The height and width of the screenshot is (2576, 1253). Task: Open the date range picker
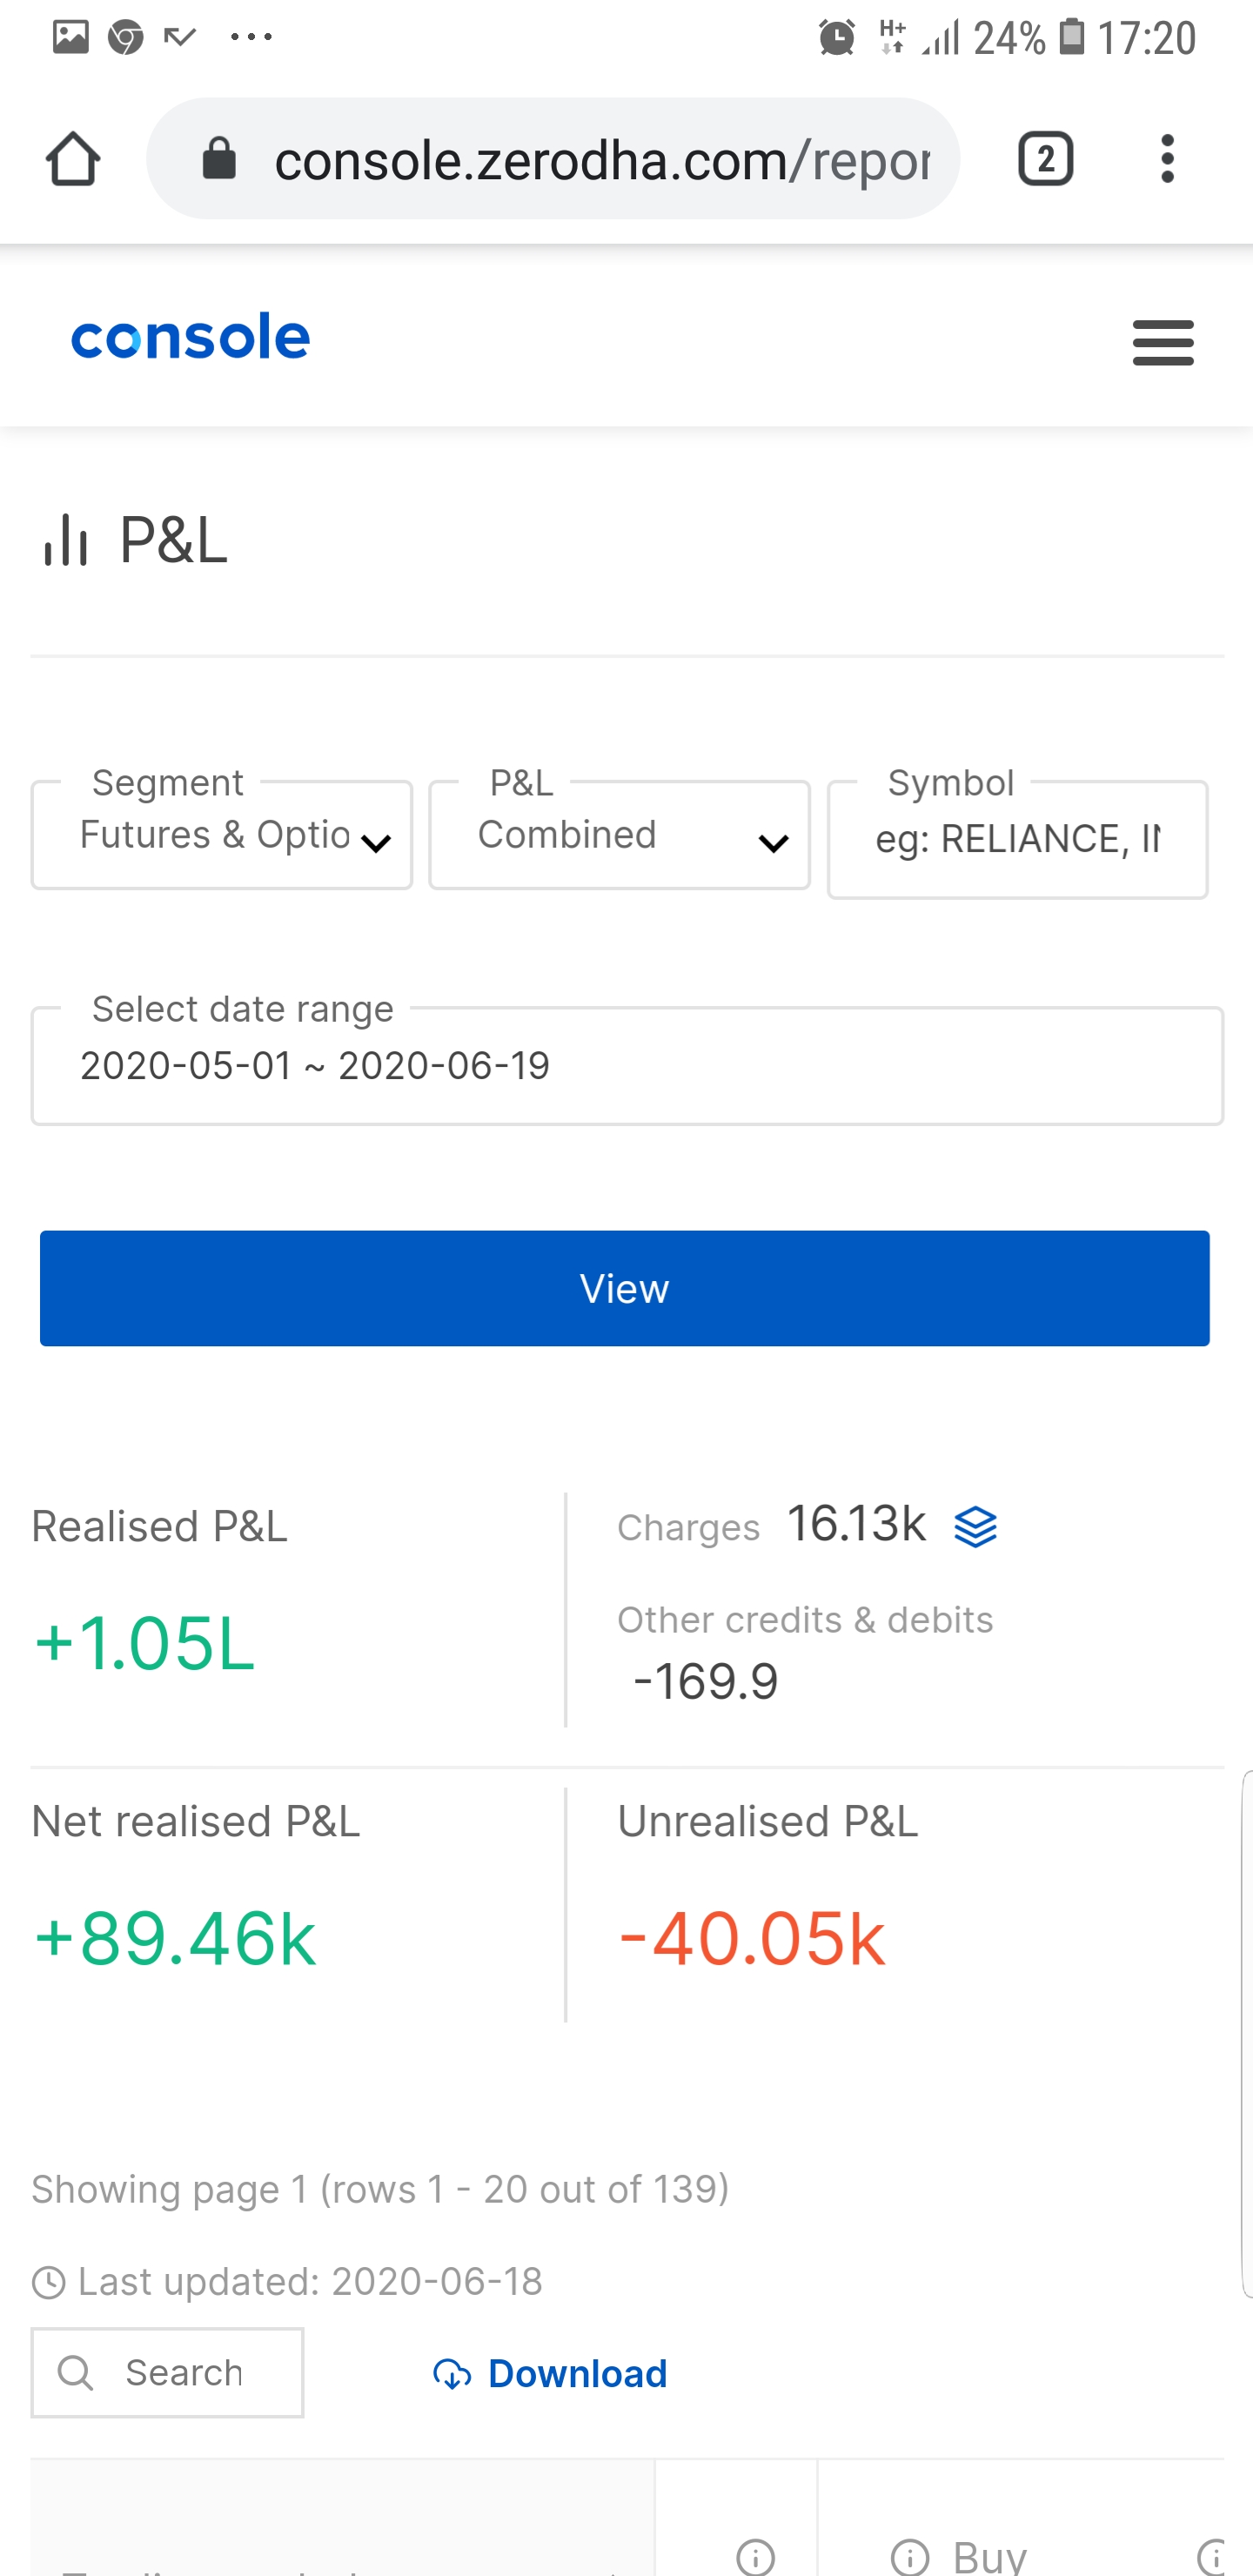[627, 1066]
